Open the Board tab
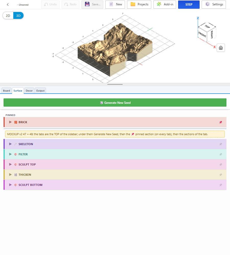This screenshot has height=255, width=230. tap(7, 91)
